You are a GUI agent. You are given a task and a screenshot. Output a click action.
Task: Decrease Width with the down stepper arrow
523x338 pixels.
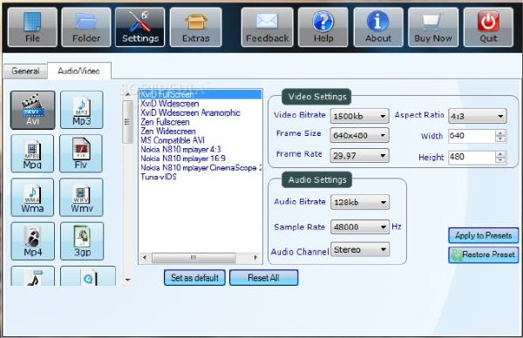click(500, 139)
